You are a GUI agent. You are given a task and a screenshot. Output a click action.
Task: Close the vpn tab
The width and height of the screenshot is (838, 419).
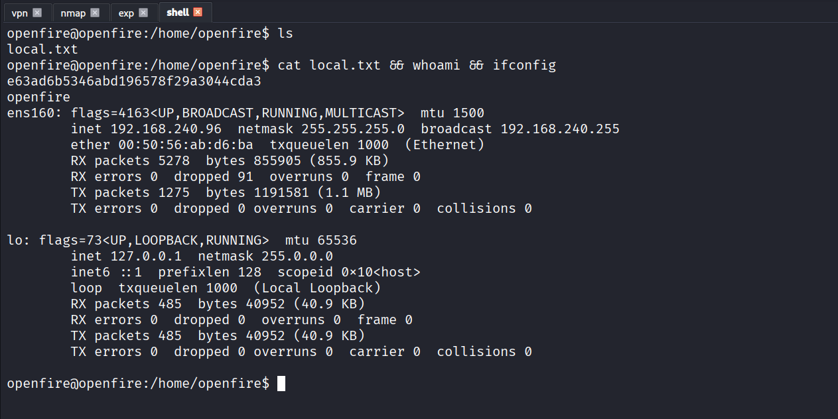(36, 13)
